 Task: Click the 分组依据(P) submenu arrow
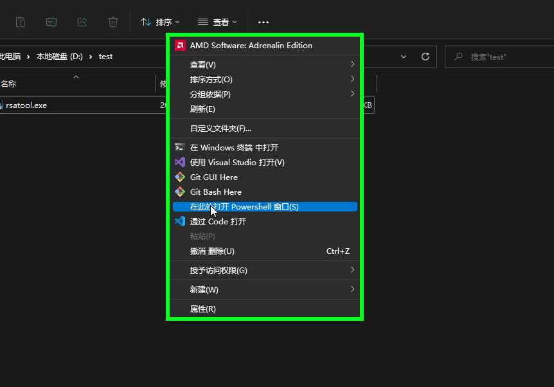352,94
